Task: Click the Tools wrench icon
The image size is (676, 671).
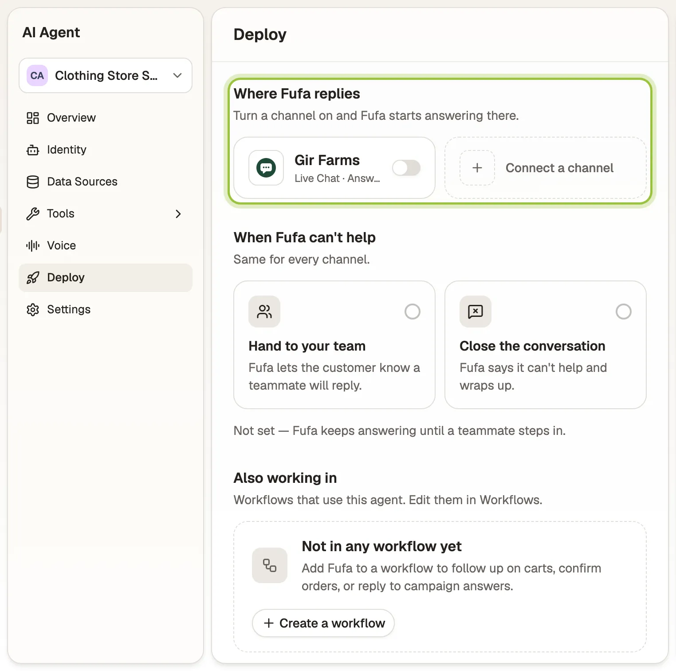Action: pyautogui.click(x=33, y=214)
